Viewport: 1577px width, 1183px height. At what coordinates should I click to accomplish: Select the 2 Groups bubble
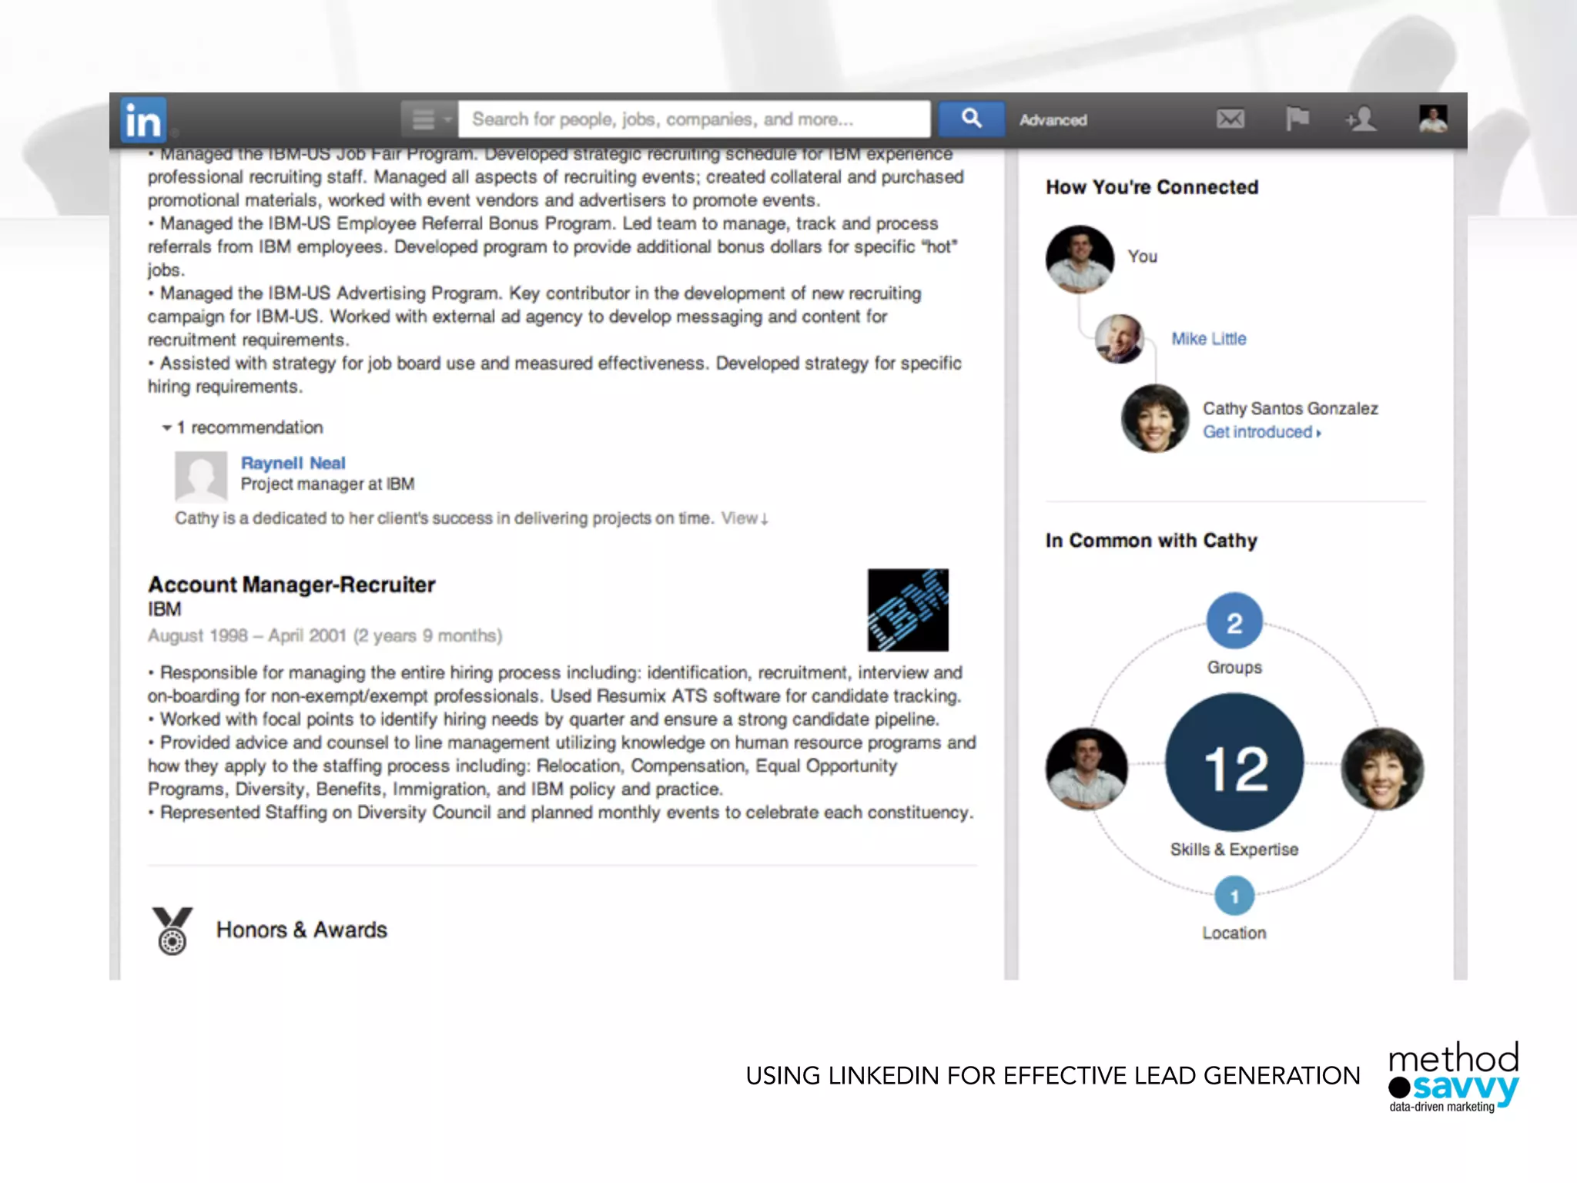[1234, 621]
